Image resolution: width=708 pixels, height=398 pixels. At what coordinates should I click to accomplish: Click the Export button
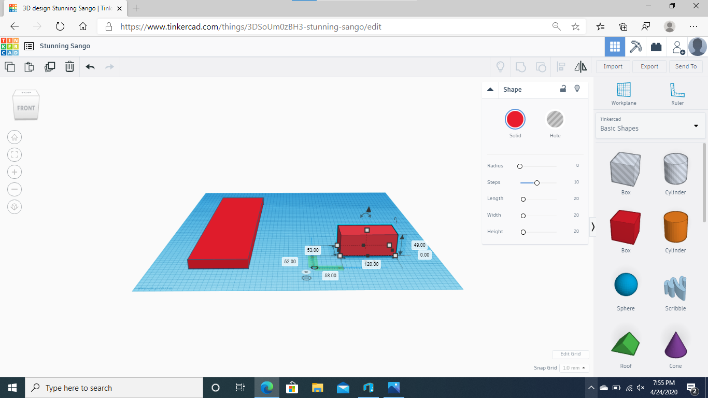649,66
